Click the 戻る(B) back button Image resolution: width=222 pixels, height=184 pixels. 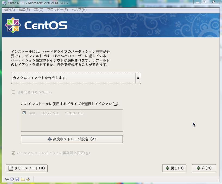(x=174, y=168)
